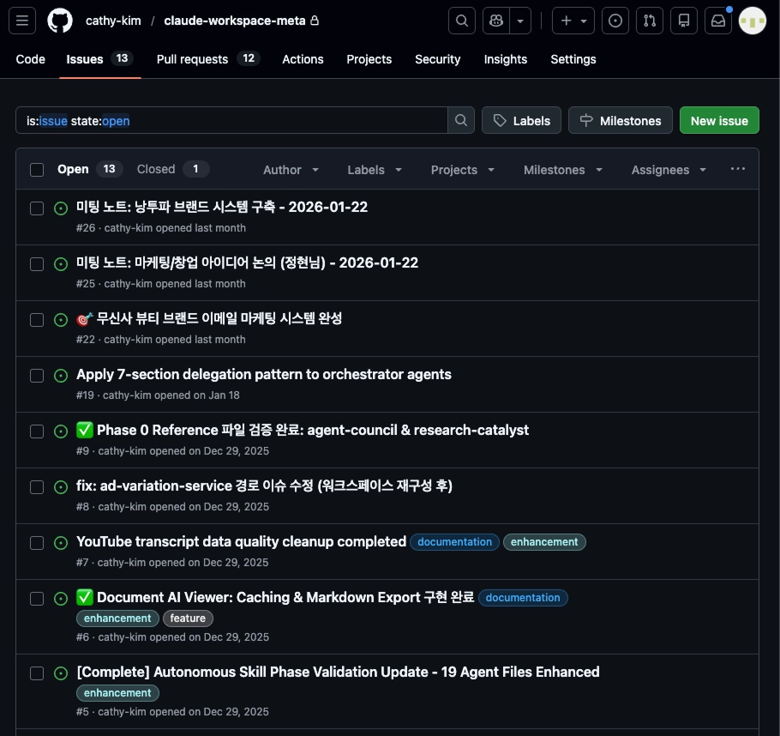
Task: Open the GitHub global navigation menu
Action: (x=22, y=21)
